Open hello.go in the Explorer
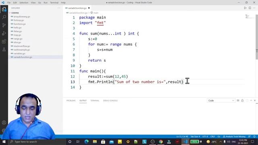 pos(17,28)
